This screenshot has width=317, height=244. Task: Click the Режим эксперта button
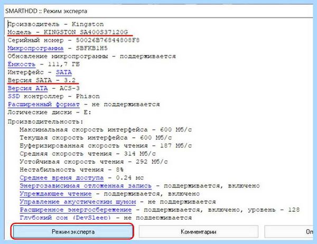(x=72, y=231)
